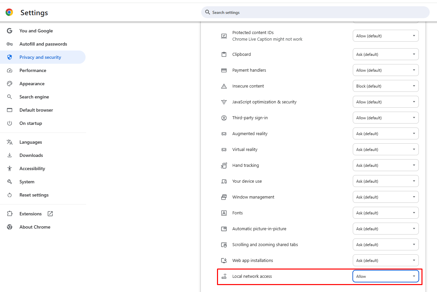The width and height of the screenshot is (437, 292).
Task: Open the About Chrome page
Action: click(x=35, y=227)
